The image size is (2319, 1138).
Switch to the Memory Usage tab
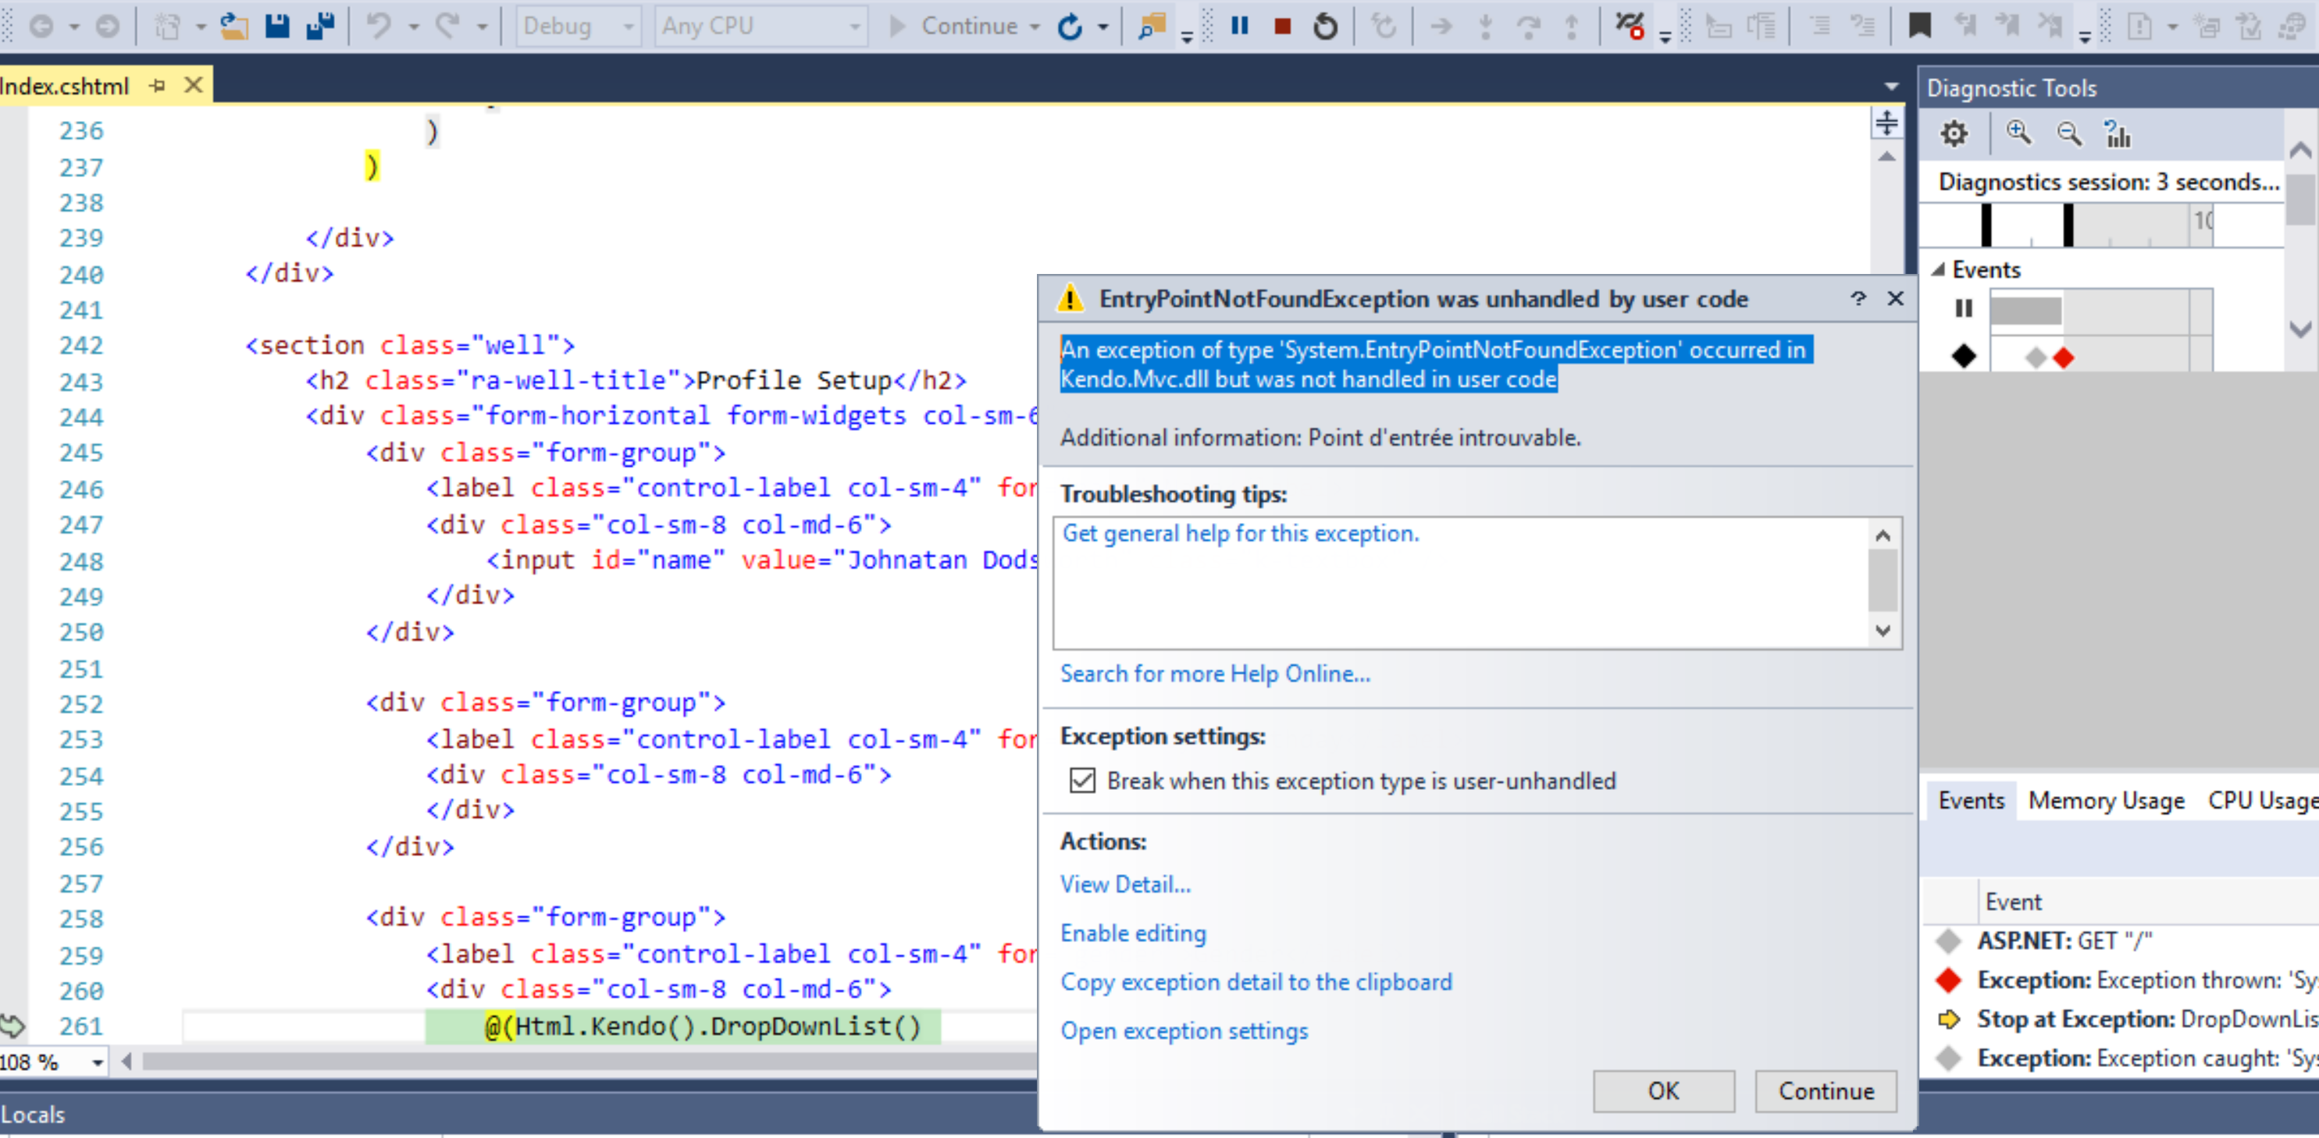pyautogui.click(x=2106, y=800)
